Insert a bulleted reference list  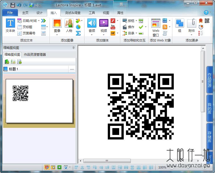(x=201, y=33)
